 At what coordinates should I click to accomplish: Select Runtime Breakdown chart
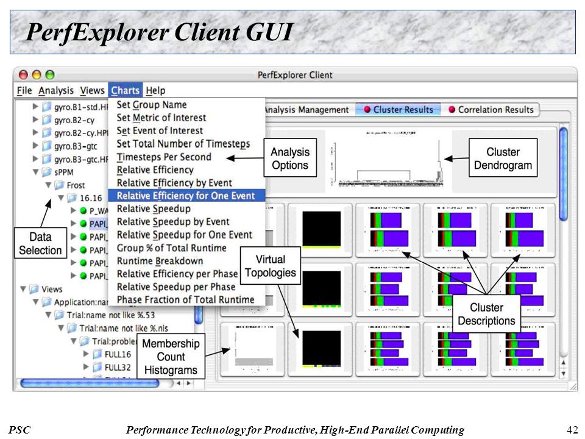click(160, 262)
